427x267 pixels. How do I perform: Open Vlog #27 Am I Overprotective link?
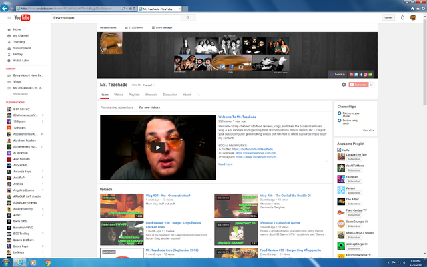coord(168,196)
